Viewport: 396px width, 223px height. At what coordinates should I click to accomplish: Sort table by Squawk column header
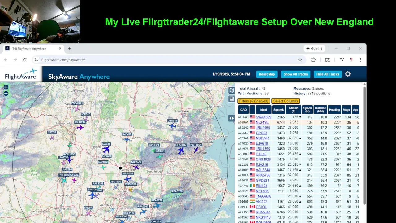pyautogui.click(x=278, y=110)
